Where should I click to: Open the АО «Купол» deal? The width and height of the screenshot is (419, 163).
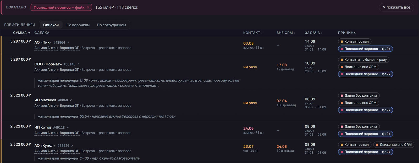pyautogui.click(x=45, y=145)
